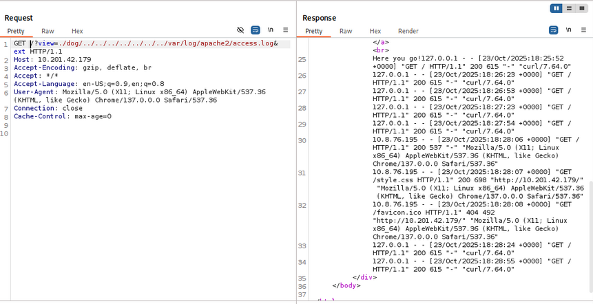Select combined tabbed layout icon

pos(582,8)
